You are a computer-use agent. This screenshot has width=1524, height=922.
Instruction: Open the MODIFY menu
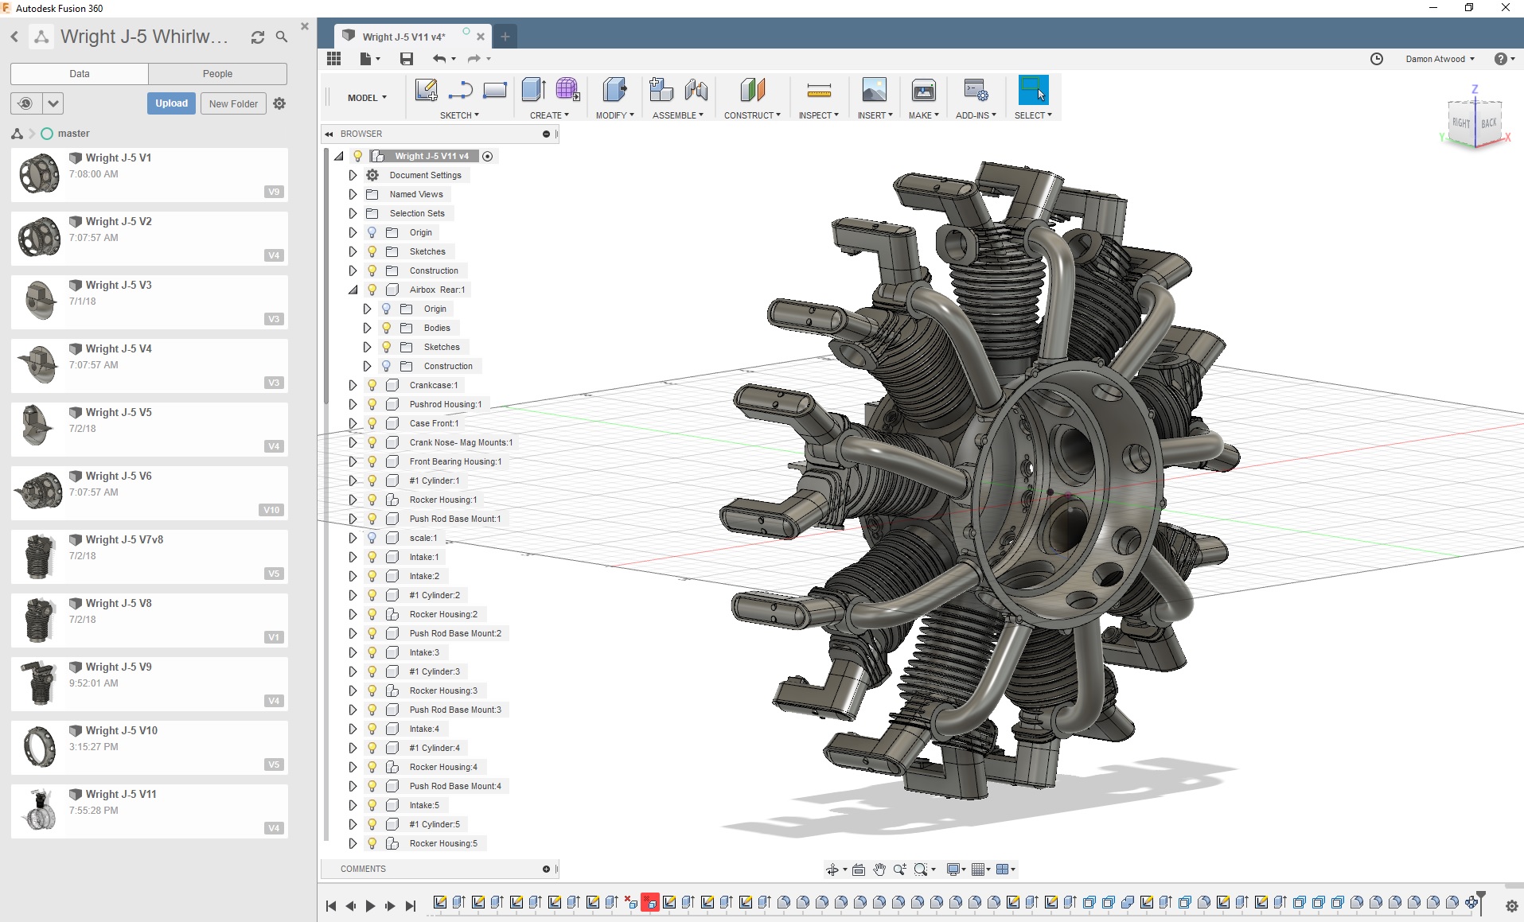[615, 115]
